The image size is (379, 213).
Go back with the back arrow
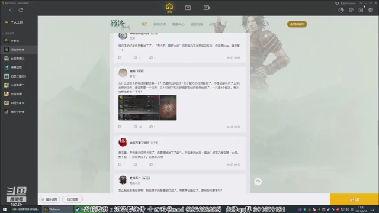pos(11,10)
